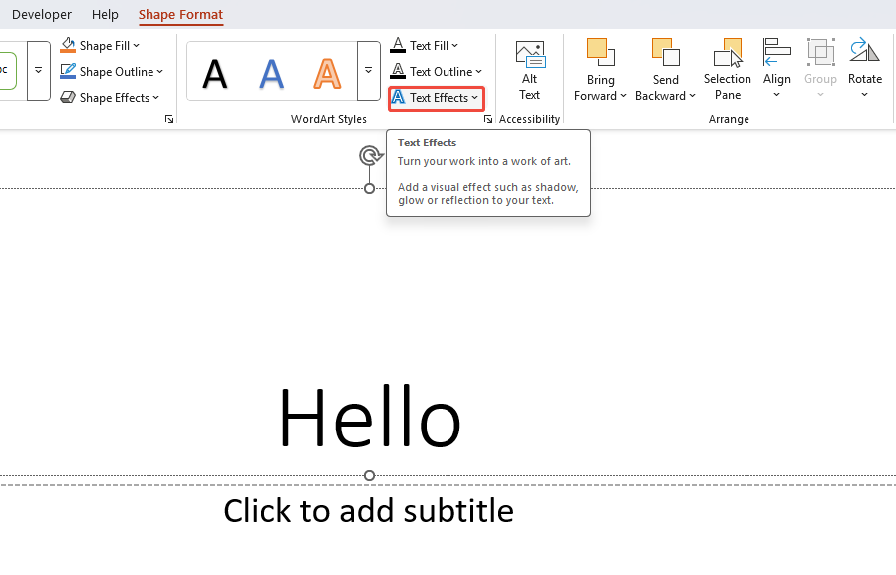Open the Help menu
Image resolution: width=896 pixels, height=575 pixels.
click(105, 14)
